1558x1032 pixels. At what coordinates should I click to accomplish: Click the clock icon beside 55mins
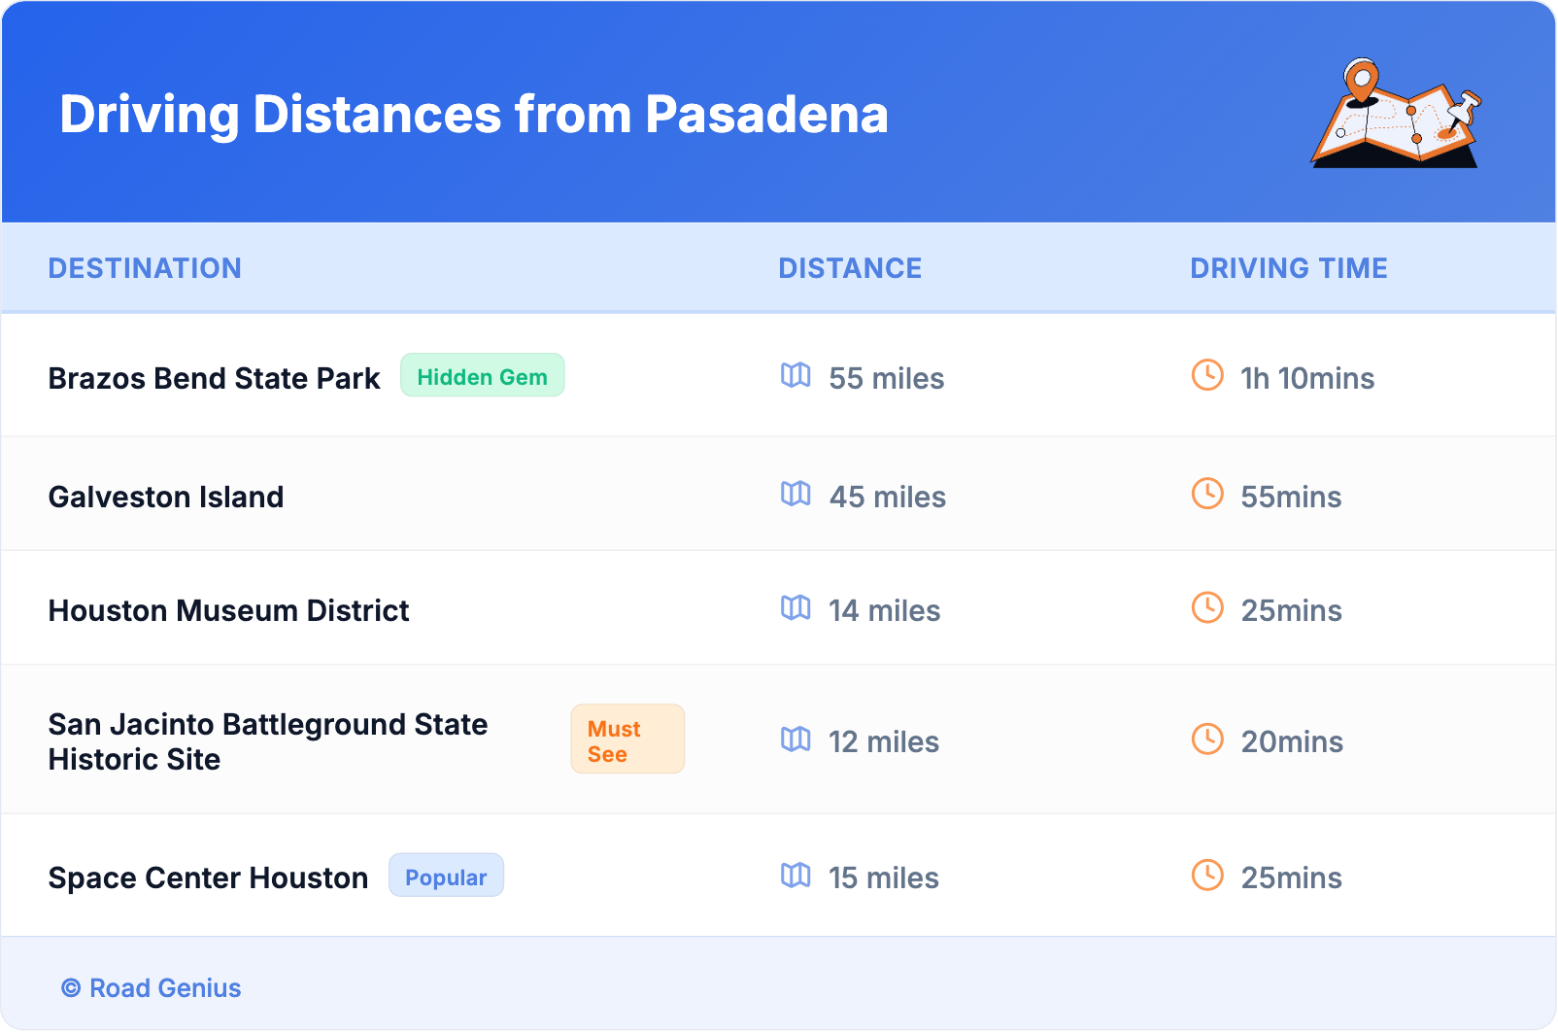tap(1207, 494)
